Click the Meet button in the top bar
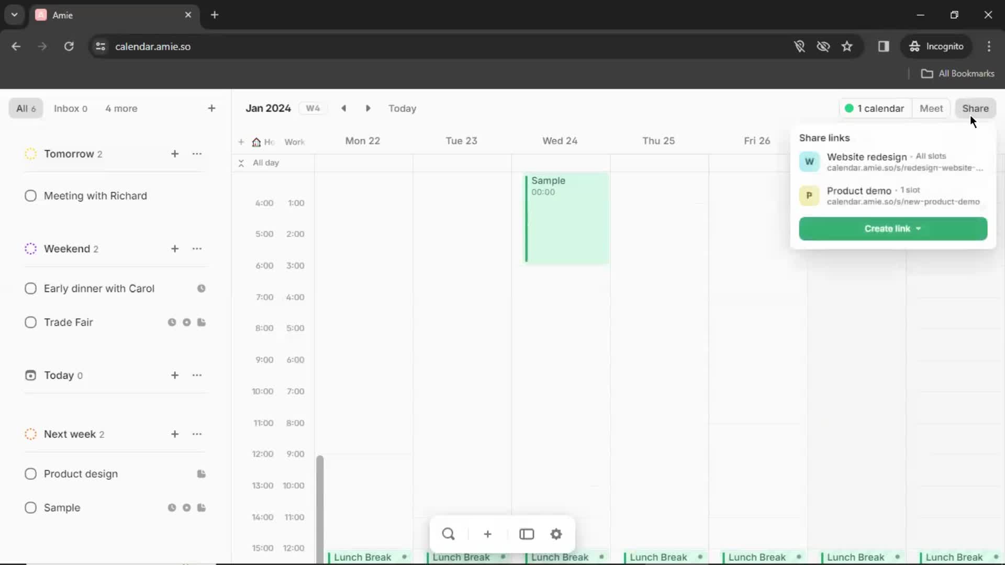The width and height of the screenshot is (1005, 565). coord(931,108)
